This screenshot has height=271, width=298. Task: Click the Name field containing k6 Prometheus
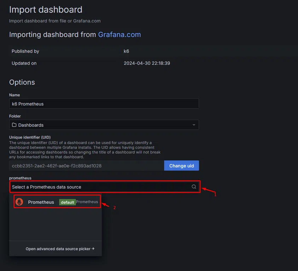coord(104,104)
